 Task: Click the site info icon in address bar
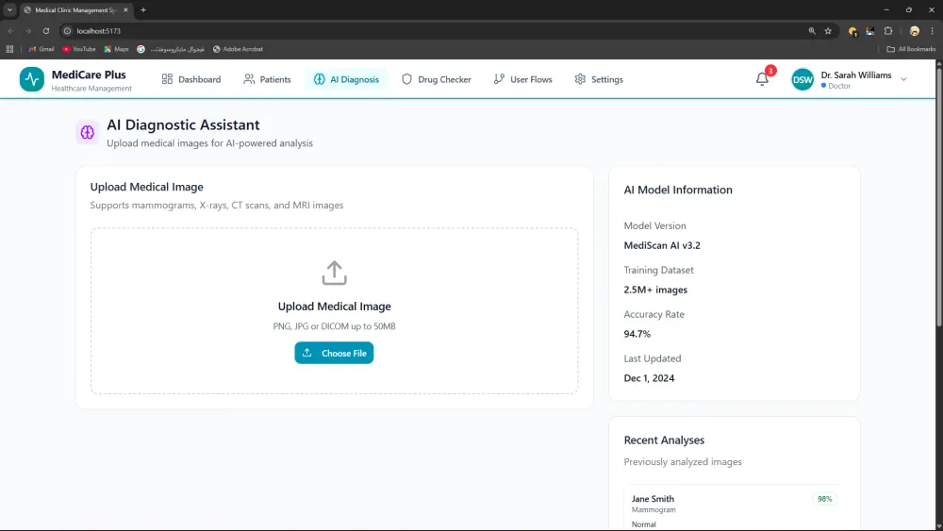tap(67, 31)
